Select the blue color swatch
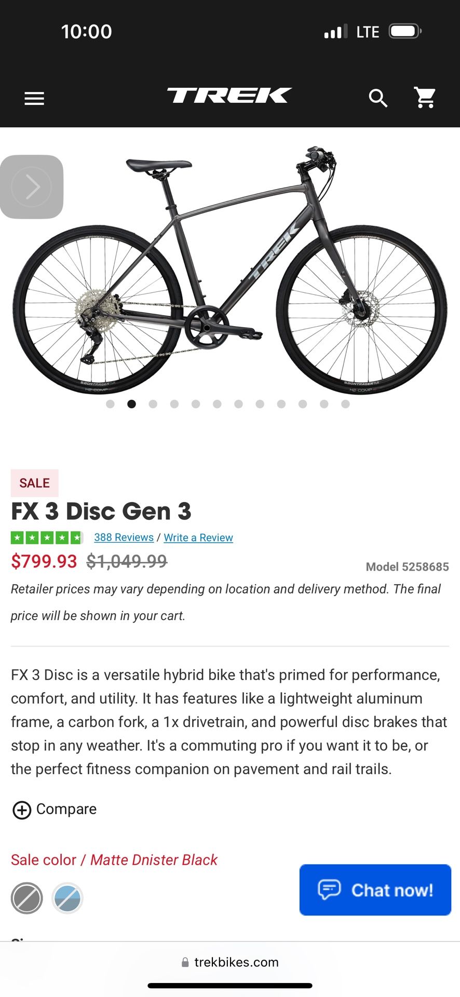Screen dimensions: 460x997 click(67, 898)
